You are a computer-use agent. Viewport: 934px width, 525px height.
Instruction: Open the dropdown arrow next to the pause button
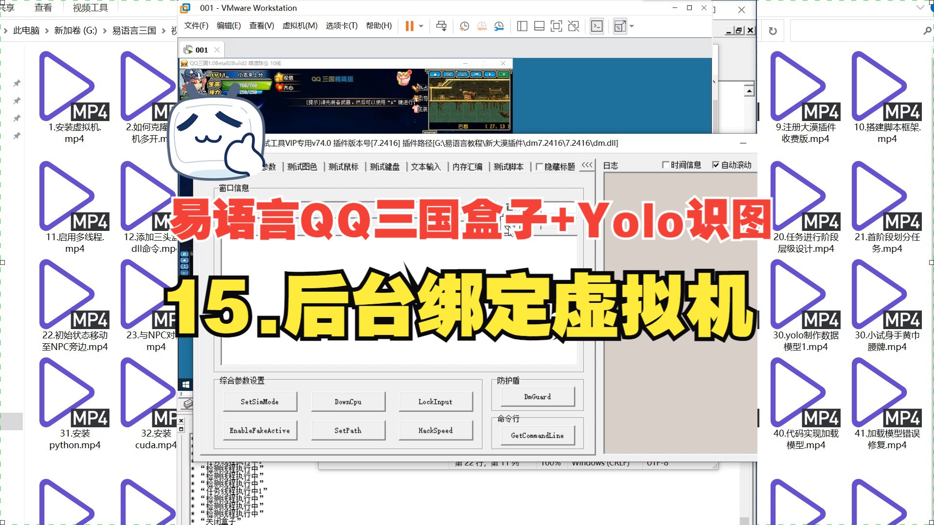pos(421,26)
